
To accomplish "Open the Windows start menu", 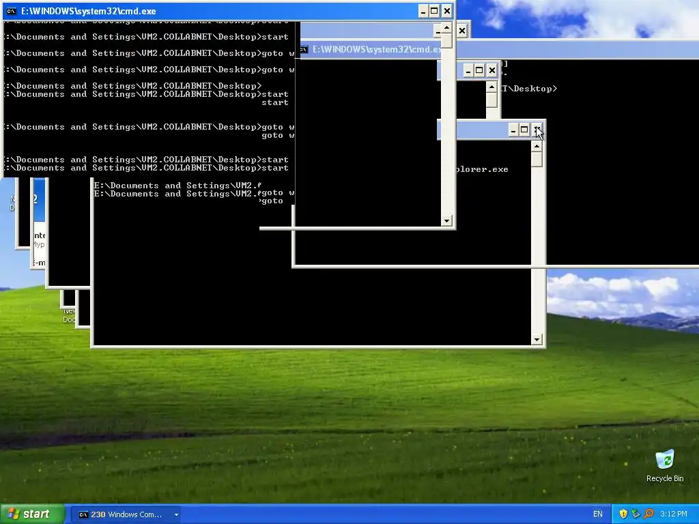I will point(33,514).
